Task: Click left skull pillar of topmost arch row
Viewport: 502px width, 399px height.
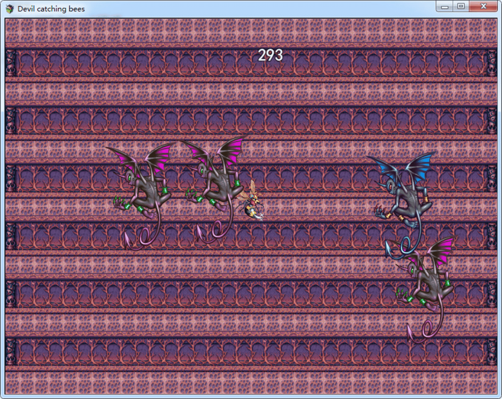Action: [11, 63]
